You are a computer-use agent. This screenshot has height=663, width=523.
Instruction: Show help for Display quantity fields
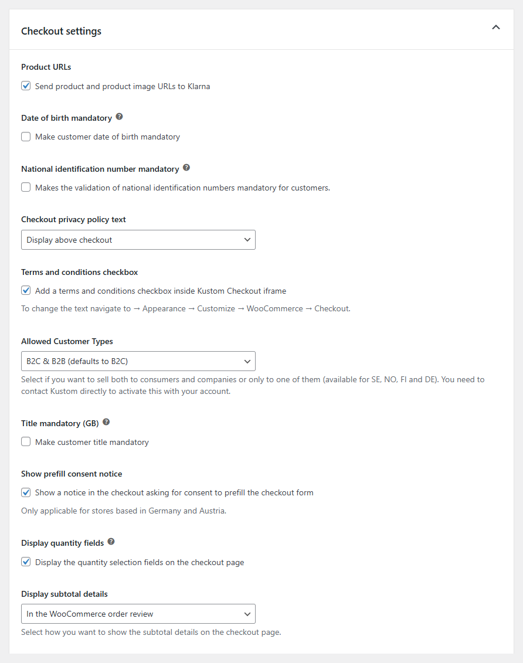point(111,542)
